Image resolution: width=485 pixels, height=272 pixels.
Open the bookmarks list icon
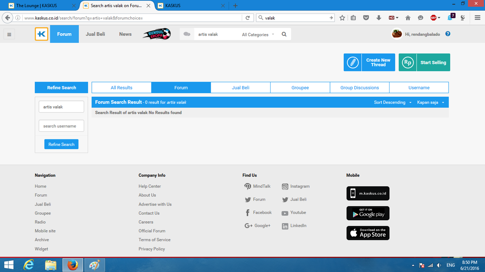(x=353, y=18)
